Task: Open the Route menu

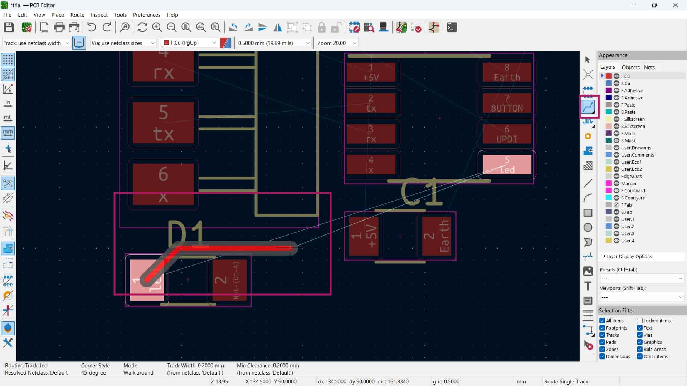Action: 77,15
